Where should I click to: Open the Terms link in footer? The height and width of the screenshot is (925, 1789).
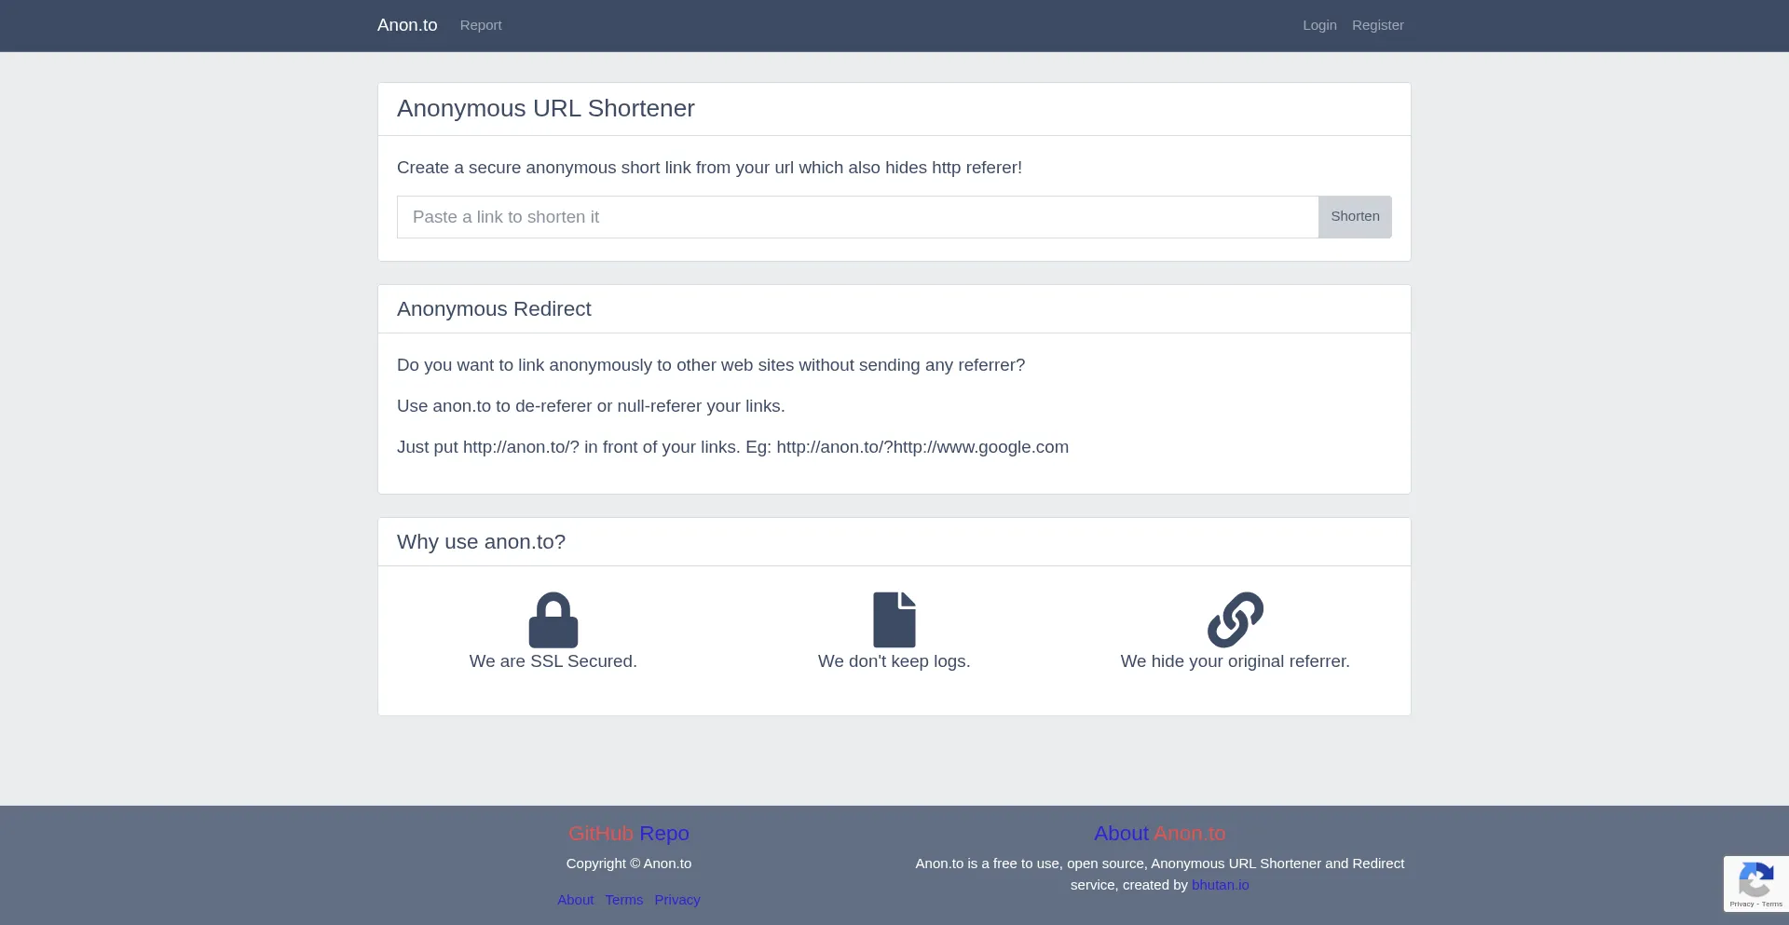click(624, 900)
